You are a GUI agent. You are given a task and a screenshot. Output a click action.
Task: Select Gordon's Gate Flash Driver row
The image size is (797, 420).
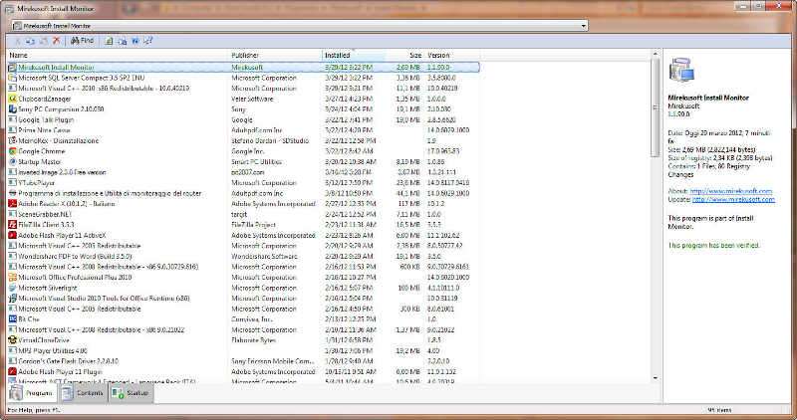click(243, 361)
